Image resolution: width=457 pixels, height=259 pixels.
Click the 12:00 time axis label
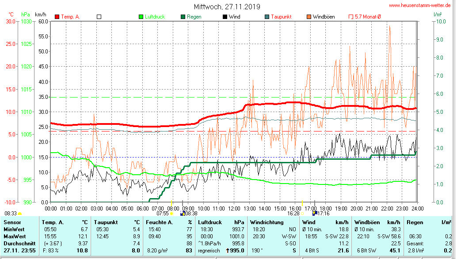point(233,208)
